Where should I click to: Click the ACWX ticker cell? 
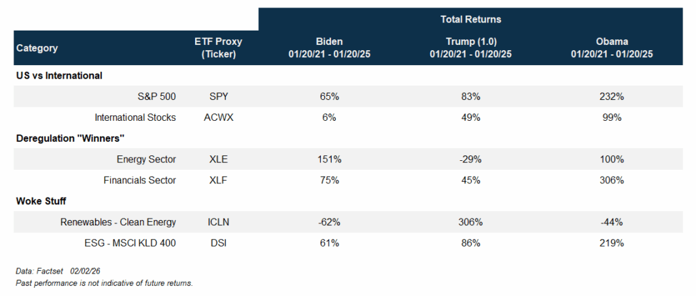pos(214,117)
